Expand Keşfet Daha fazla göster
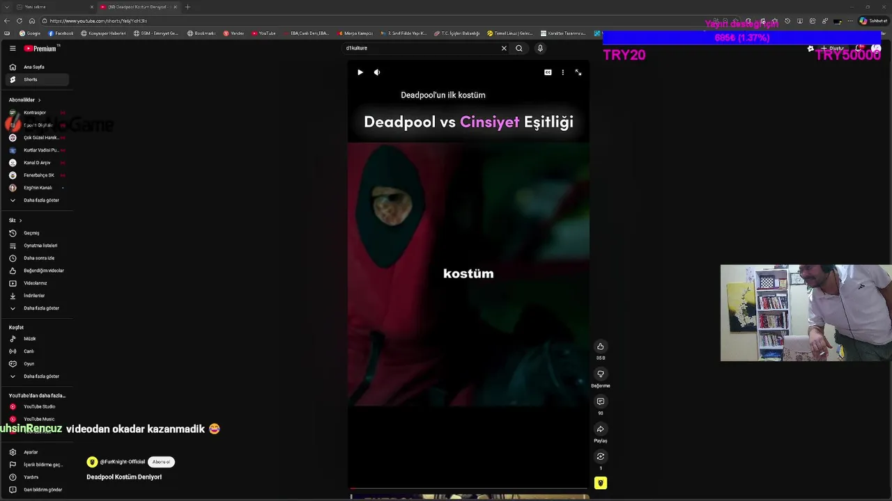 click(x=36, y=376)
